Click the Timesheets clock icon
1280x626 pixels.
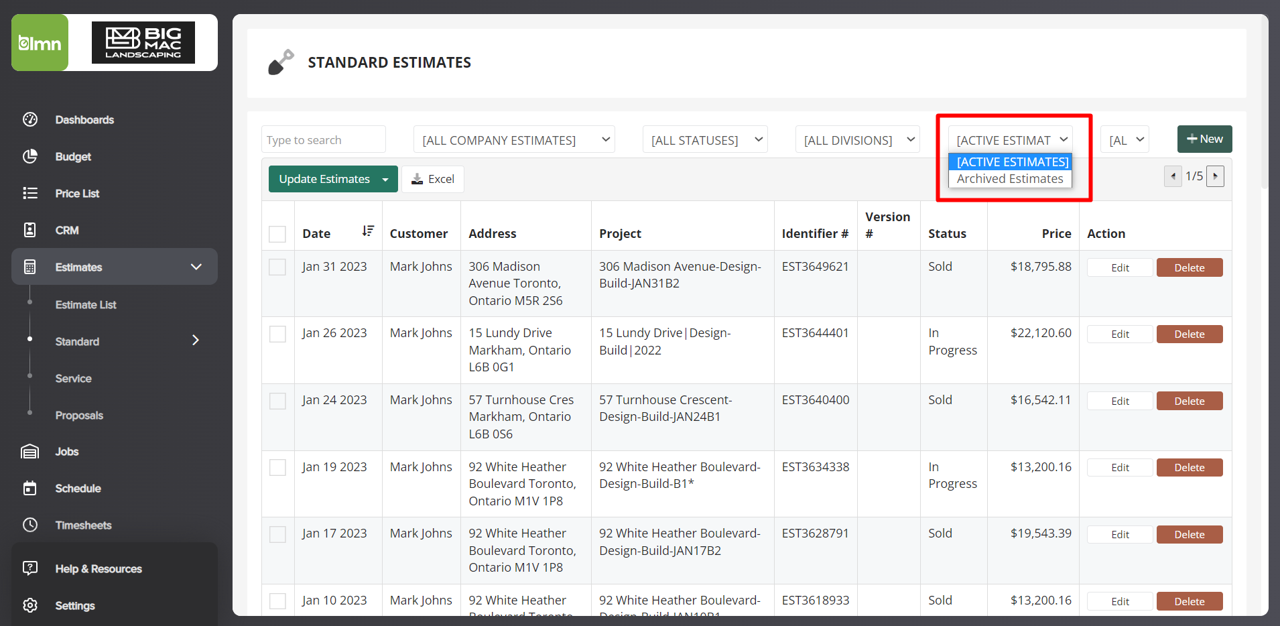click(30, 525)
